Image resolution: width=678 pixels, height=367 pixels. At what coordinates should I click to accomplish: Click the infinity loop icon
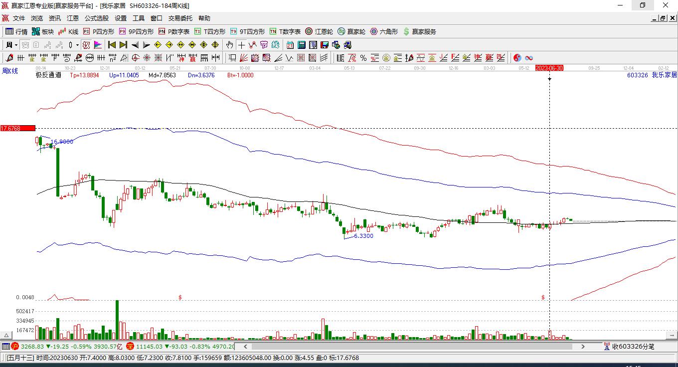(529, 58)
